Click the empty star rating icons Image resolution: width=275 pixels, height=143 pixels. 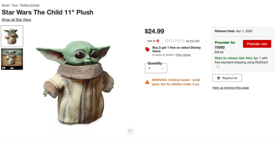(175, 41)
